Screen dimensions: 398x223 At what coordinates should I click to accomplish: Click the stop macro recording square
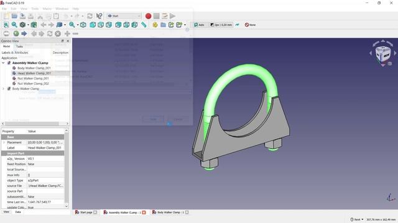(x=156, y=16)
